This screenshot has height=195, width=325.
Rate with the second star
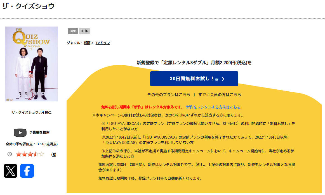[24, 154]
